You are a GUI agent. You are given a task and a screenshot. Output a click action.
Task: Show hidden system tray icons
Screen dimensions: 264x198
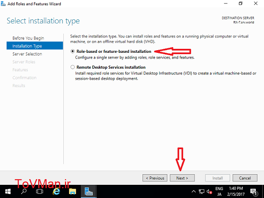click(x=194, y=192)
